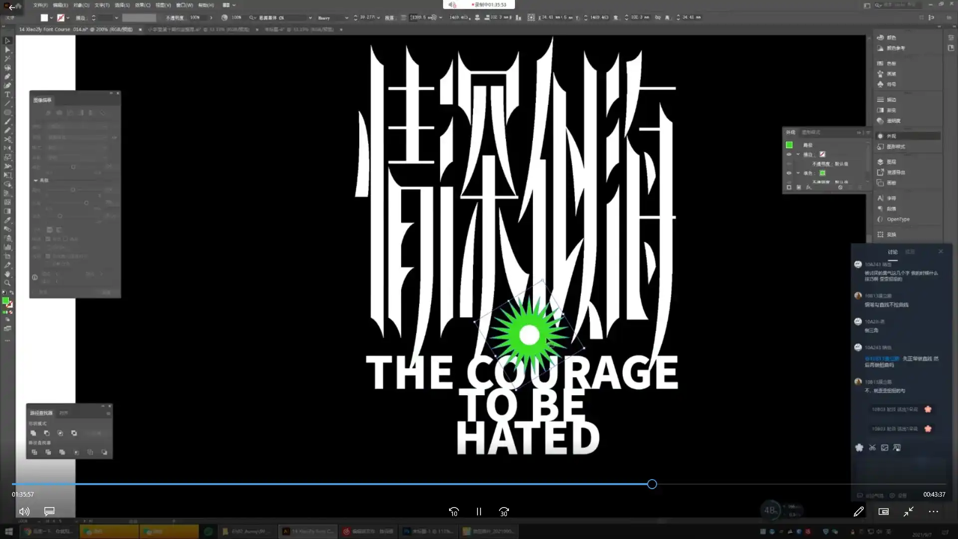Open the asset export panel icon
The width and height of the screenshot is (958, 539).
click(x=881, y=172)
